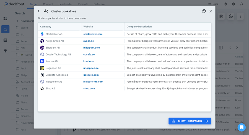Switch to the Promote tab

[83, 4]
